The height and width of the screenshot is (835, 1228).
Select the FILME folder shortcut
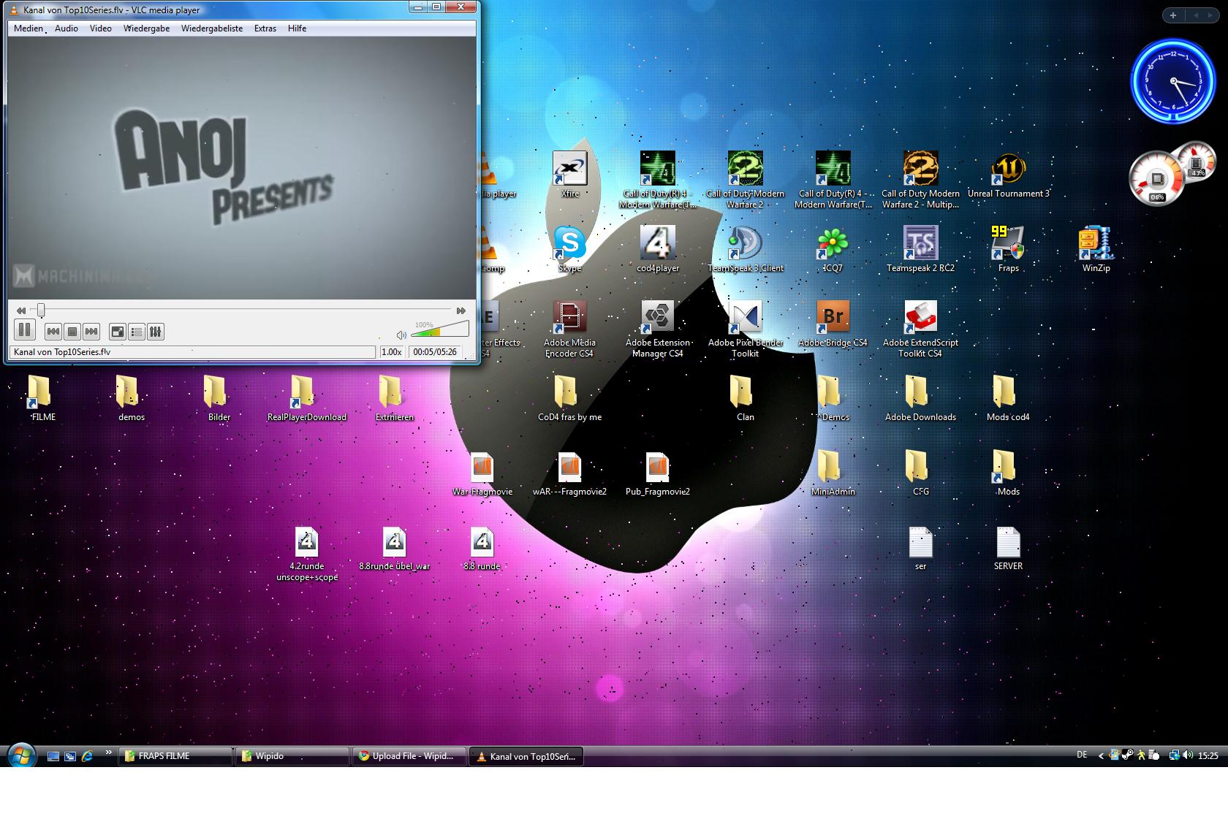point(42,399)
